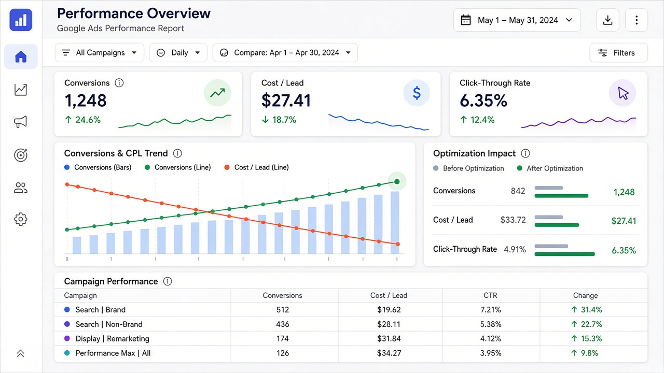
Task: Open the people audiences sidebar icon
Action: tap(21, 188)
